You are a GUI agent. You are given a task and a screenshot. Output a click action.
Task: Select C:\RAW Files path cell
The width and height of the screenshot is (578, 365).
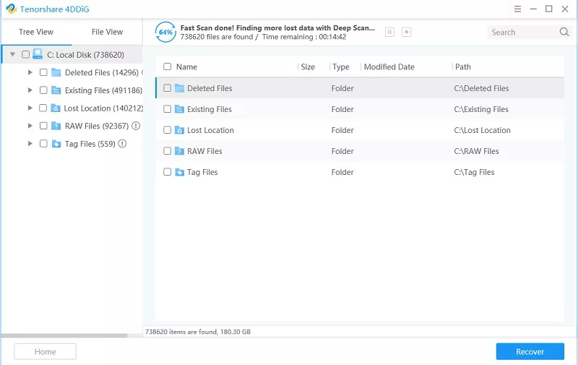(x=476, y=151)
